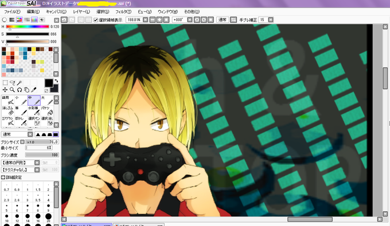The image size is (390, 226).
Task: Open フィルタ(T) menu
Action: (x=123, y=11)
